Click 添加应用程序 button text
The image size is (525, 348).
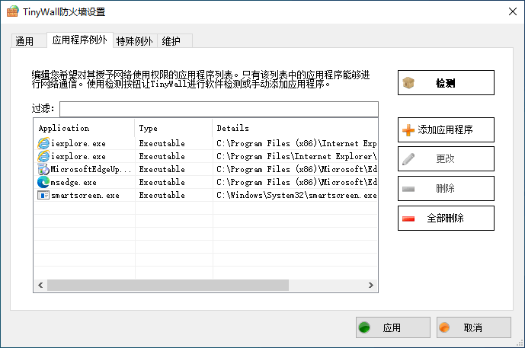(x=445, y=129)
